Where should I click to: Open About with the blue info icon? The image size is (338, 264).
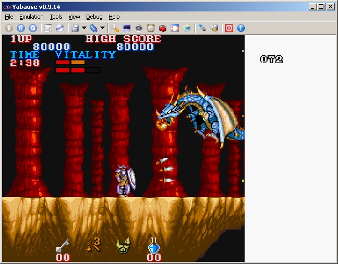point(241,28)
